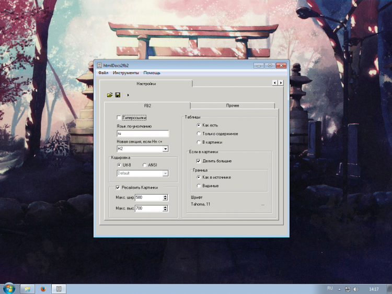Click the ellipsis button next to Tahoma font

(x=263, y=204)
